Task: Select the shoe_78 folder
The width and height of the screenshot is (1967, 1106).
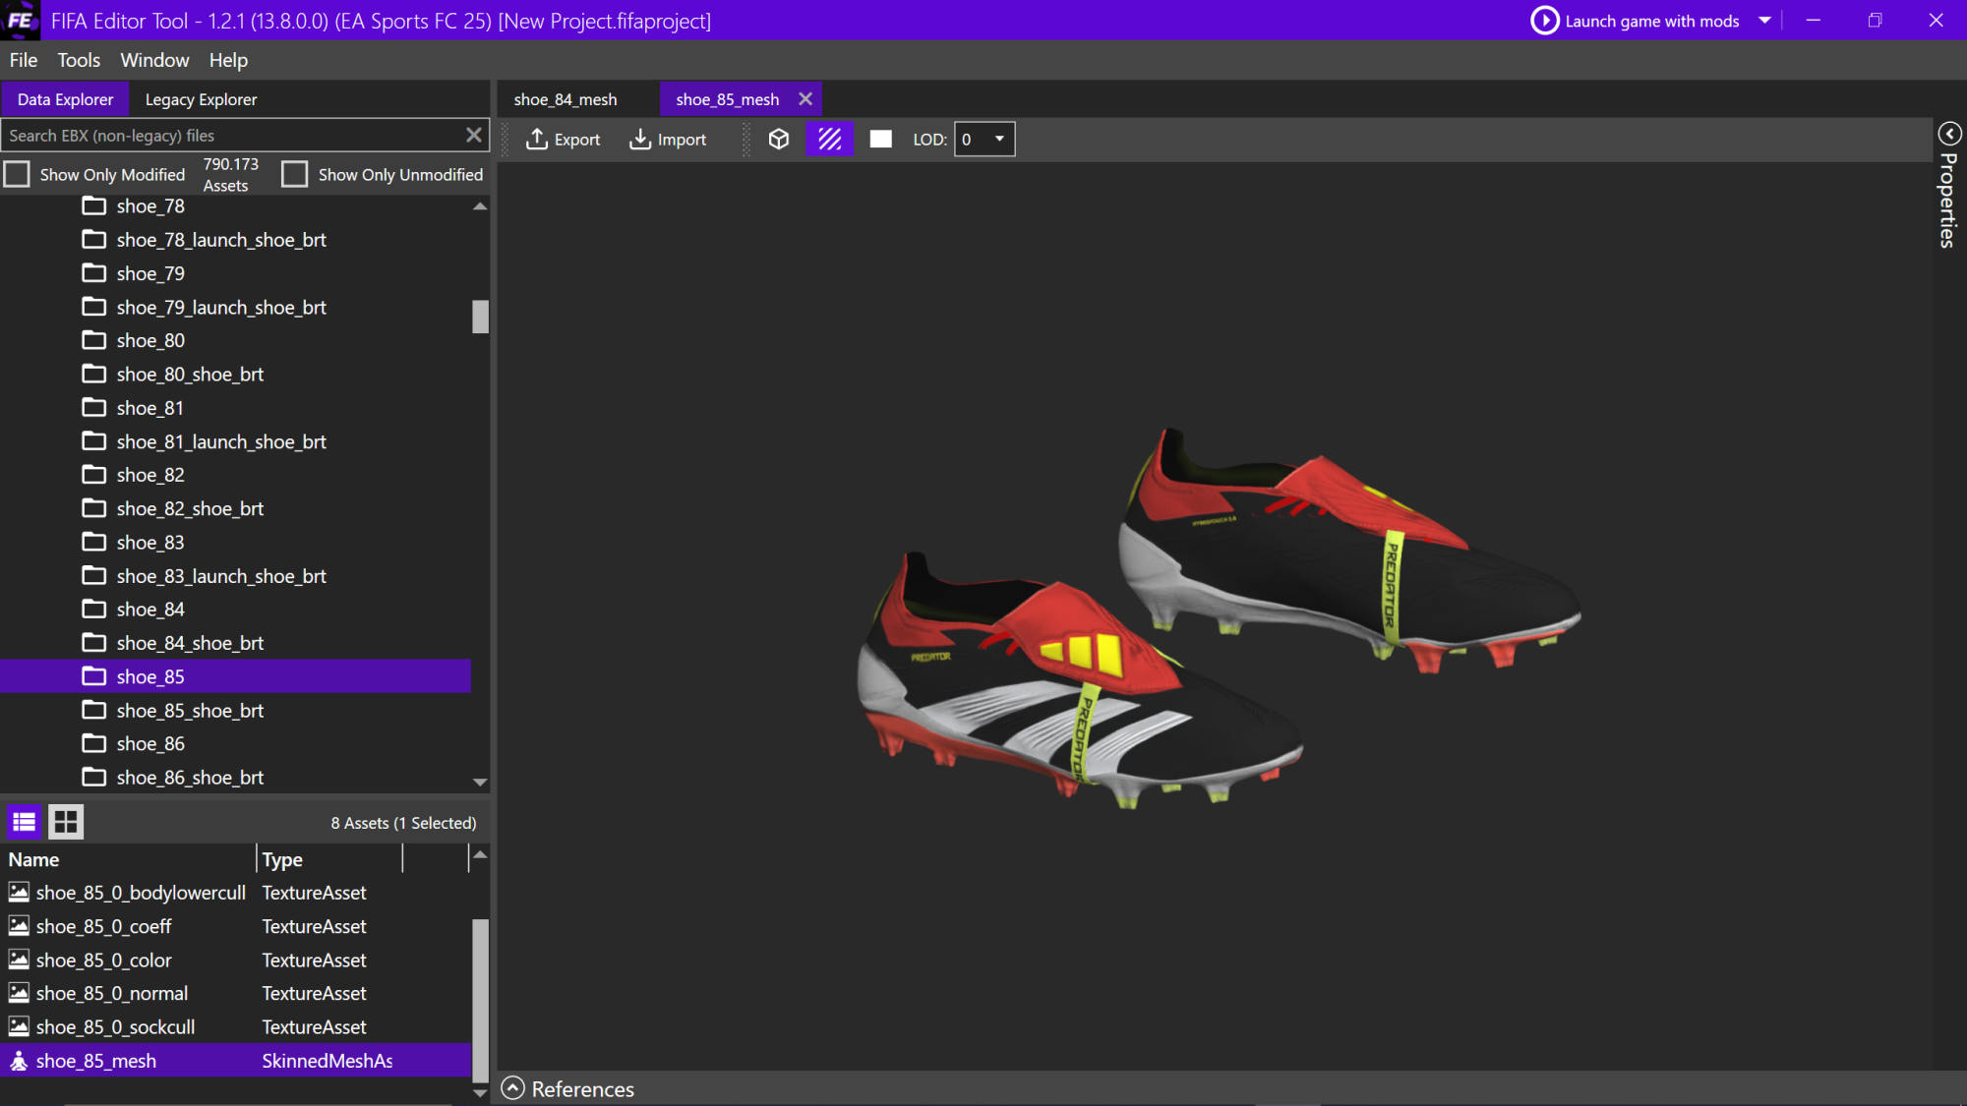Action: 149,206
